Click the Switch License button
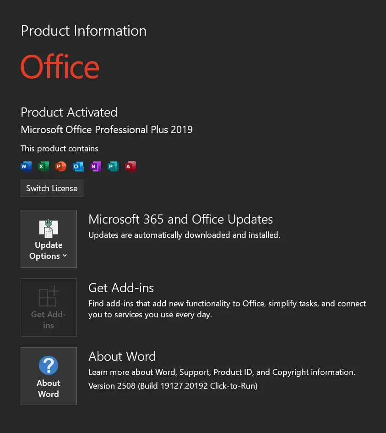Screen dimensions: 386x433 click(52, 188)
